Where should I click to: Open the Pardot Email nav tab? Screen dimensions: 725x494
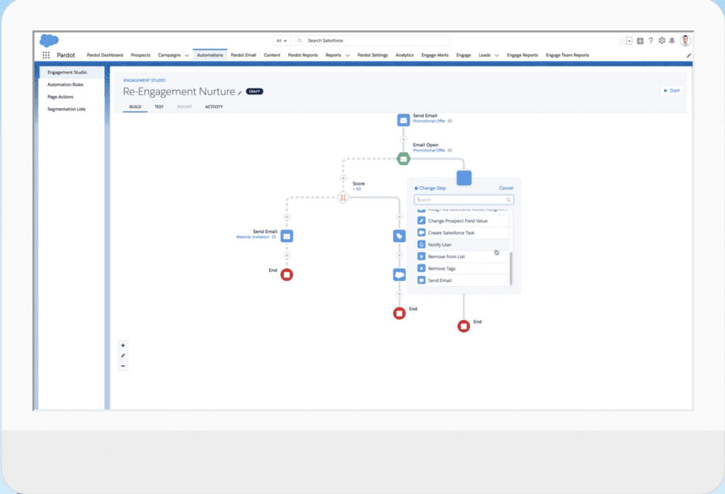point(244,55)
